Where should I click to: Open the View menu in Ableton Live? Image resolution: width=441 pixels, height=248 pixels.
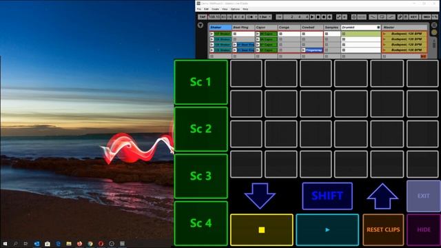coord(225,9)
